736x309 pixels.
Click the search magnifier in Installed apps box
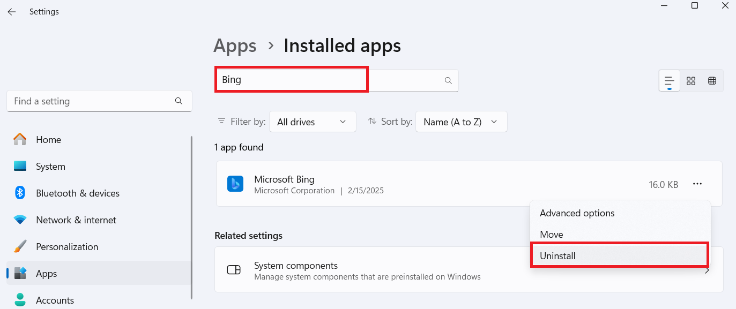(x=448, y=80)
